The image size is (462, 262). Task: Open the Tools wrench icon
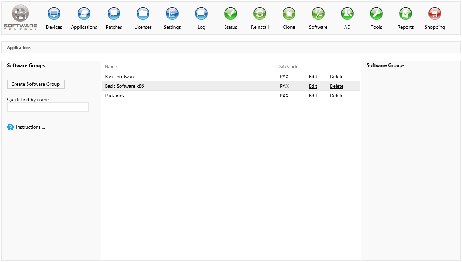coord(376,14)
